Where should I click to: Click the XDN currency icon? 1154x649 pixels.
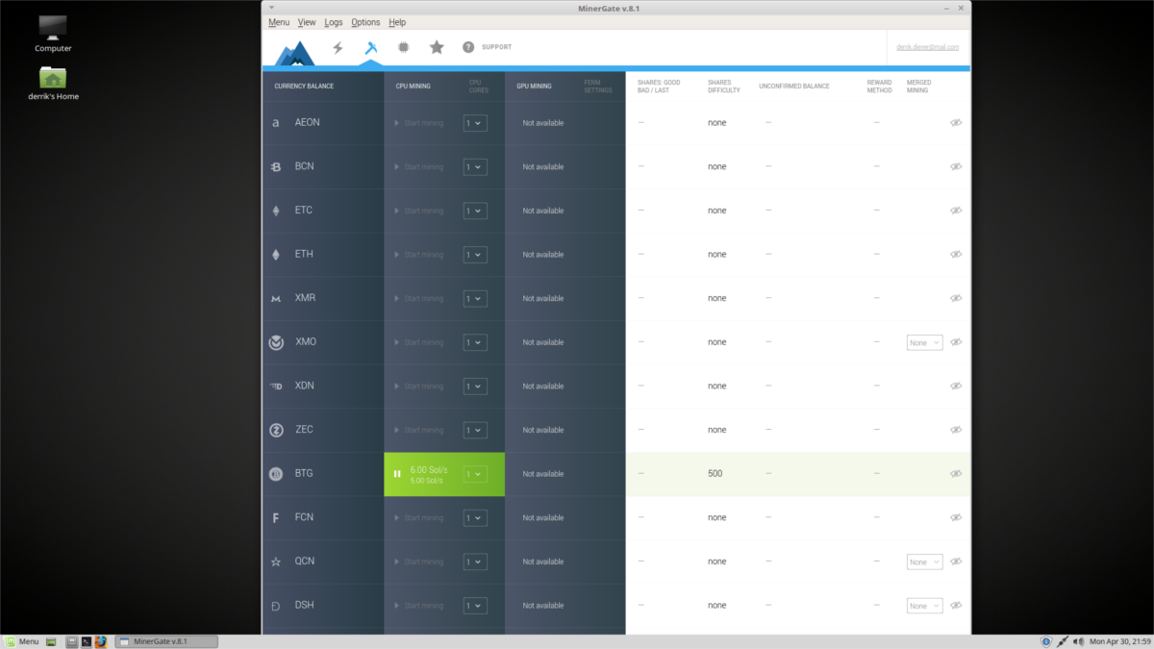coord(276,387)
